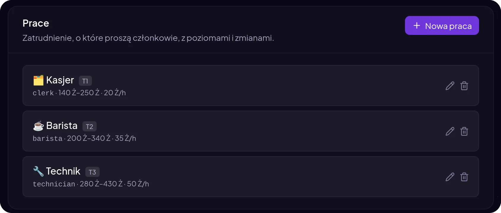The width and height of the screenshot is (501, 213).
Task: Click the folder emoji beside Kasjer
Action: click(x=38, y=80)
